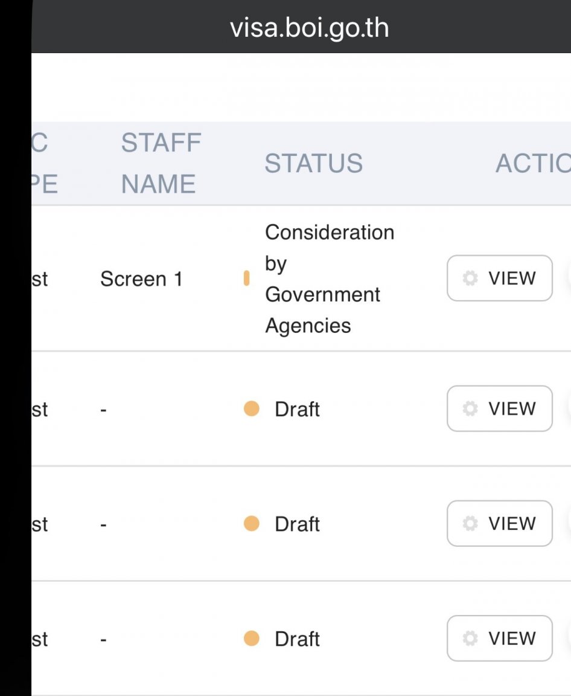
Task: Click the ACTION column header
Action: (532, 163)
